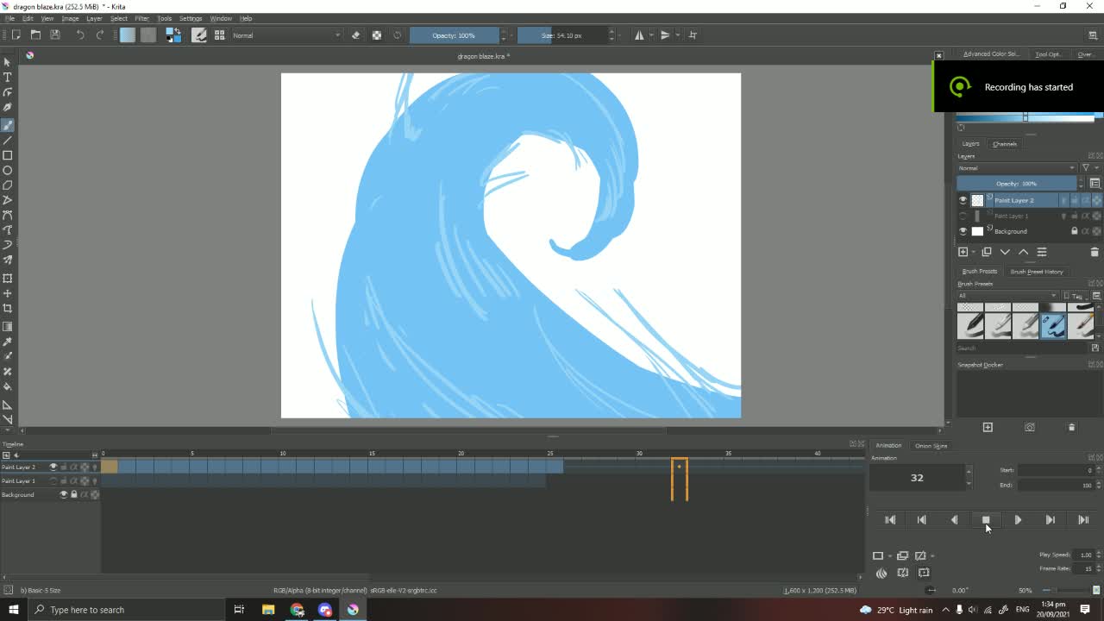Stop animation playback
Screen dimensions: 1104x621
[x=986, y=520]
